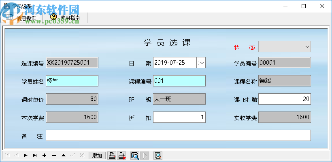
Task: Maximize the 学员选课 window
Action: pos(304,6)
